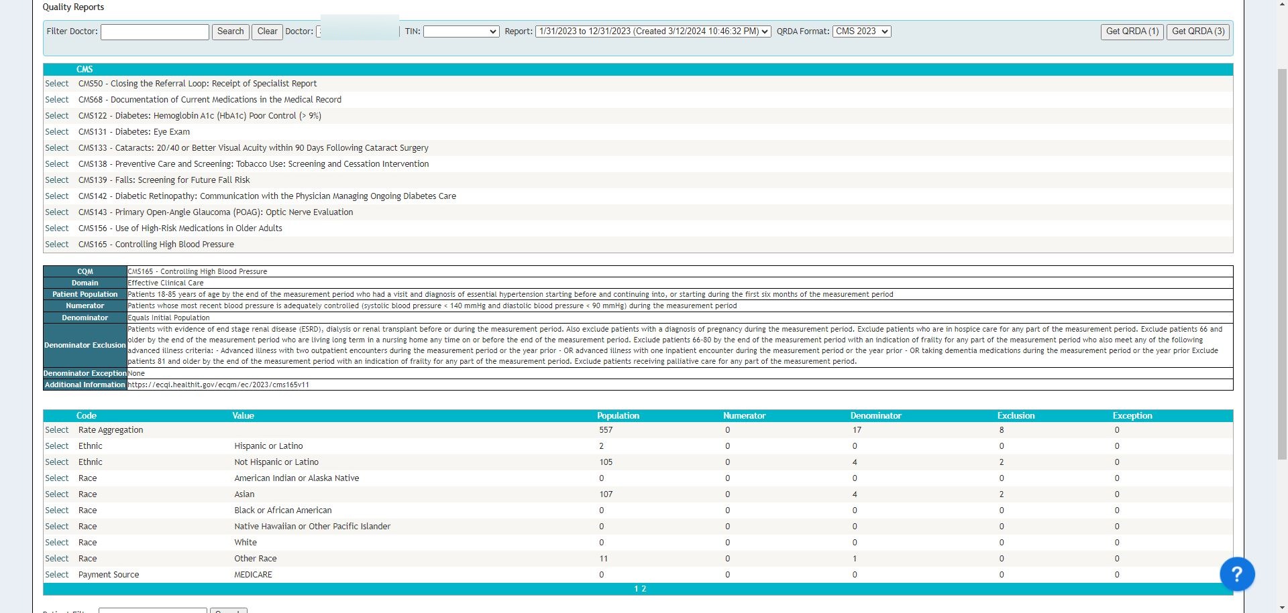1288x613 pixels.
Task: Select CMS165 Controlling High Blood Pressure
Action: pyautogui.click(x=57, y=245)
